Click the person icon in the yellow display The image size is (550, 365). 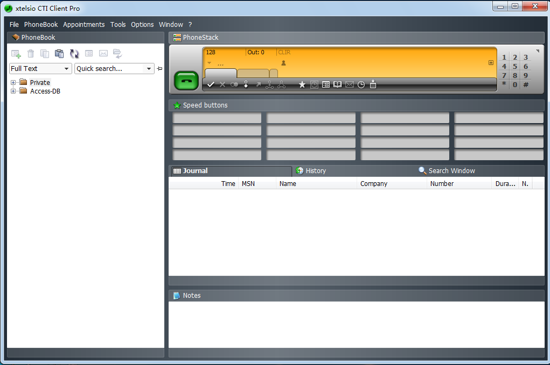tap(283, 63)
